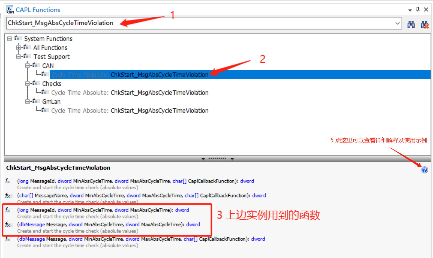The height and width of the screenshot is (258, 433).
Task: Expand the All Functions node
Action: 18,48
